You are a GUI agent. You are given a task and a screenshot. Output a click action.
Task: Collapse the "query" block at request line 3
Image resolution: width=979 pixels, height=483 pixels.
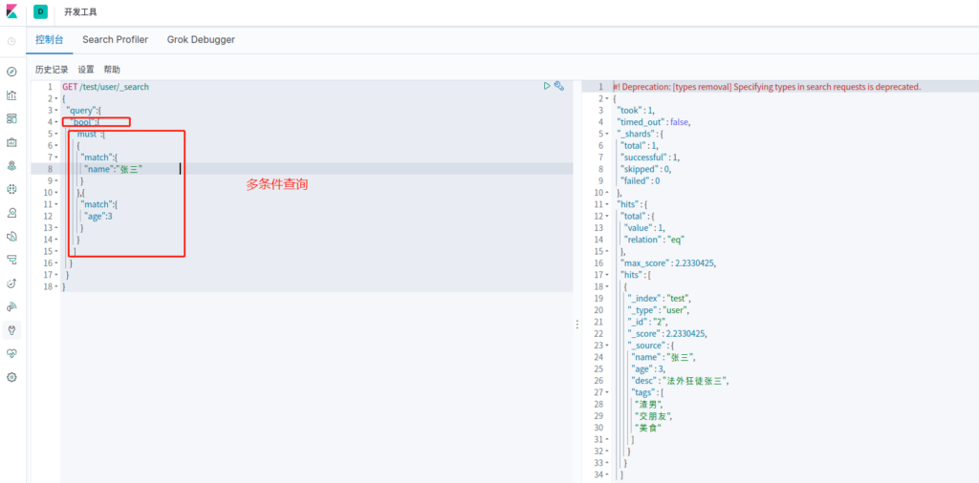click(x=56, y=111)
